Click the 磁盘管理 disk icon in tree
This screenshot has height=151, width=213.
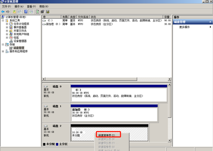[11, 48]
